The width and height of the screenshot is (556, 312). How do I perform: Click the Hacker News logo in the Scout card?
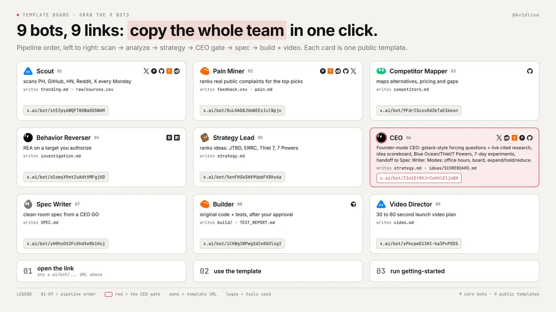click(x=169, y=71)
